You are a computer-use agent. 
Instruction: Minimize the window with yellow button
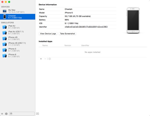pyautogui.click(x=6, y=2)
